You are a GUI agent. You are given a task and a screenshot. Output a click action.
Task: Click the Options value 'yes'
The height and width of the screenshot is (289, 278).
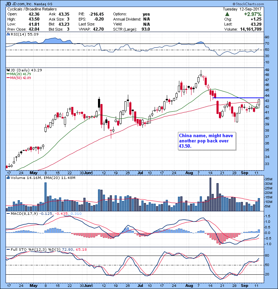(x=146, y=14)
